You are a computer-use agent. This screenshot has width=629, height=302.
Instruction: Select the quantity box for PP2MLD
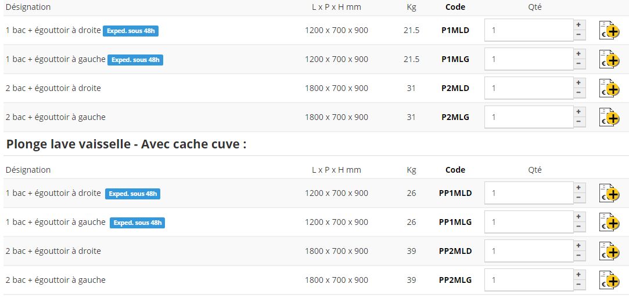(529, 251)
